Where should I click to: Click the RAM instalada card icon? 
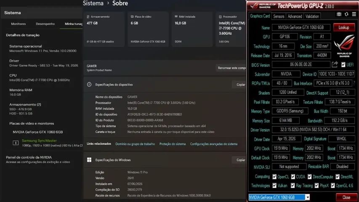(x=176, y=16)
